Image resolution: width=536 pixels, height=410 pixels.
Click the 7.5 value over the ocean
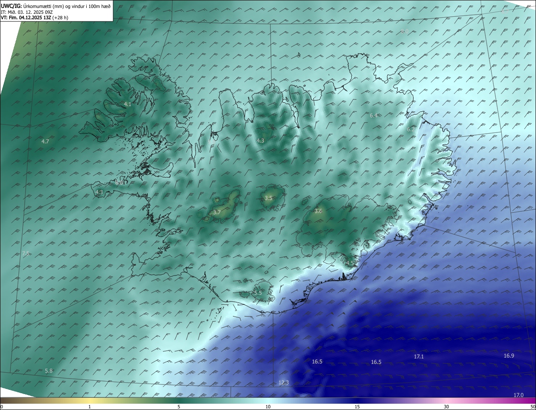coord(26,253)
